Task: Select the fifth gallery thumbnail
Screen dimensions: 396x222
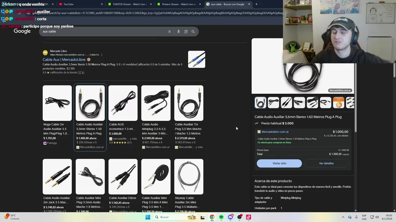Action: coord(312,103)
